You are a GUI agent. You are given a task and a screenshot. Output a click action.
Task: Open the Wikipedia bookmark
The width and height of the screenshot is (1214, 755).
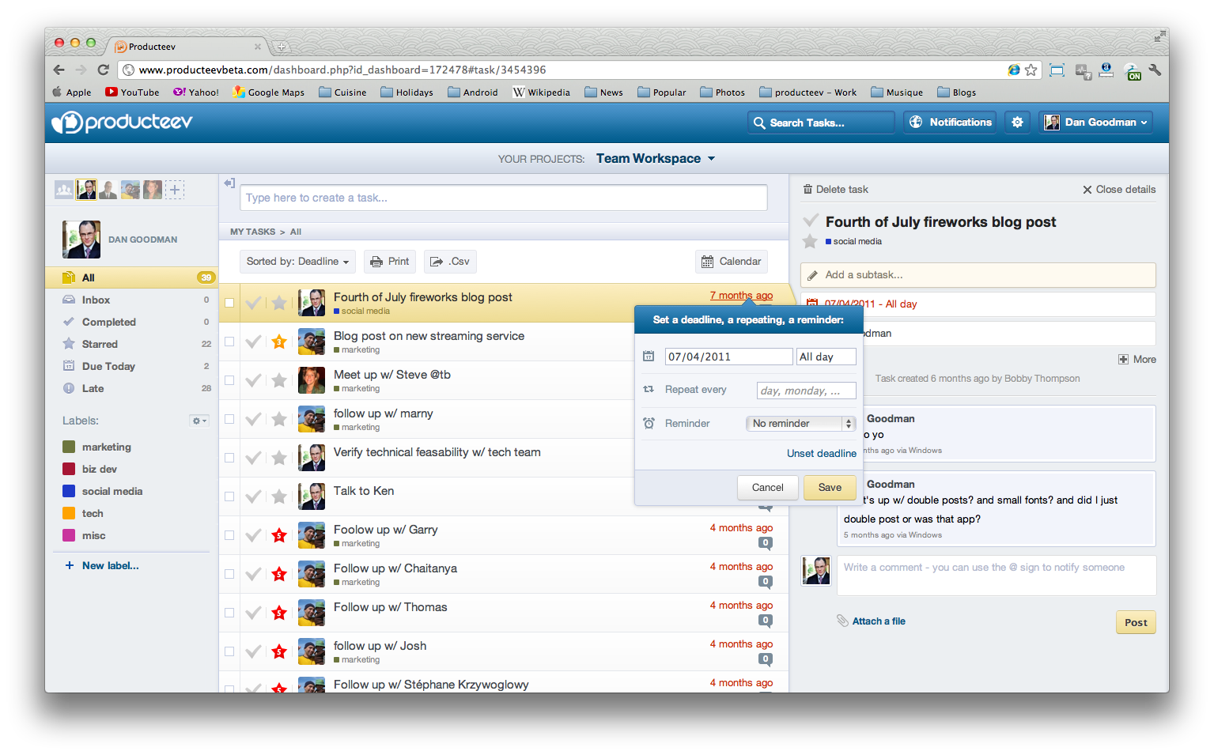542,92
